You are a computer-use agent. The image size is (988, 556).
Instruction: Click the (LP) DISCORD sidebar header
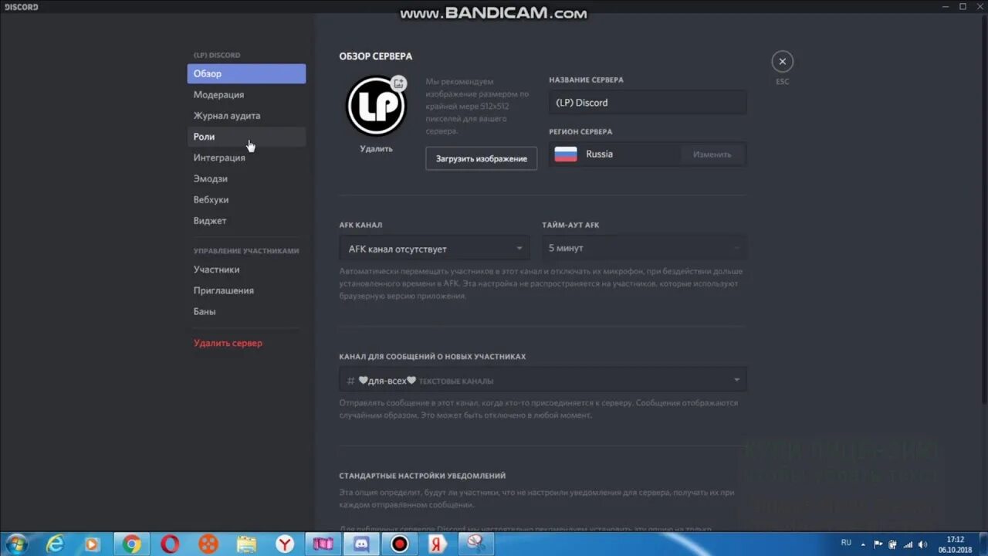pos(217,56)
